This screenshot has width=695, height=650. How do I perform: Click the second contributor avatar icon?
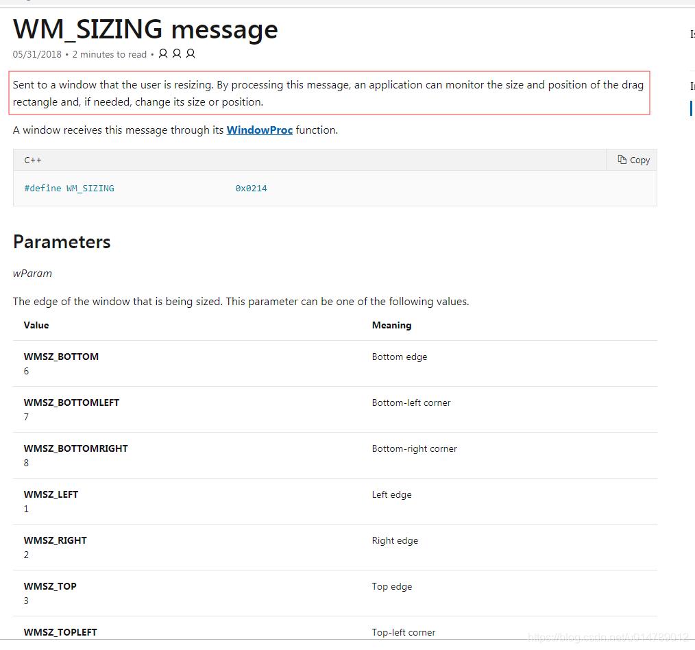(x=176, y=53)
